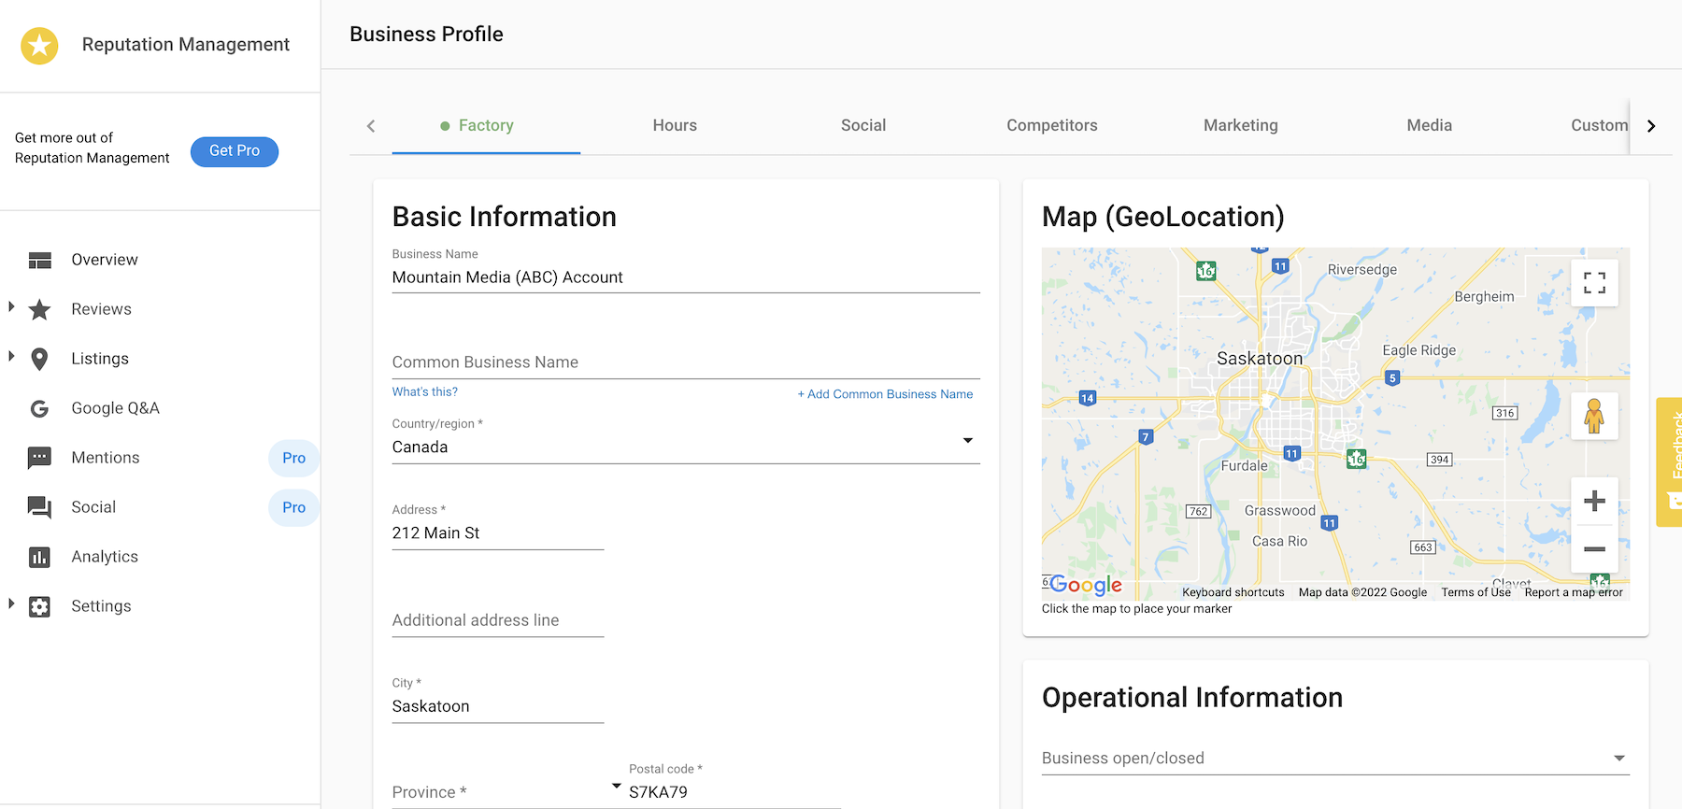Switch to the Competitors tab

click(1051, 125)
